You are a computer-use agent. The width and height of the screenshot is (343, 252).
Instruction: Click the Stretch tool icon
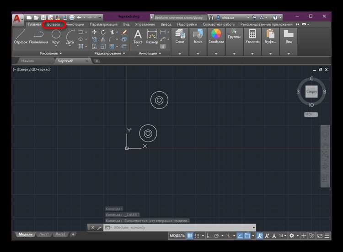tap(94, 46)
